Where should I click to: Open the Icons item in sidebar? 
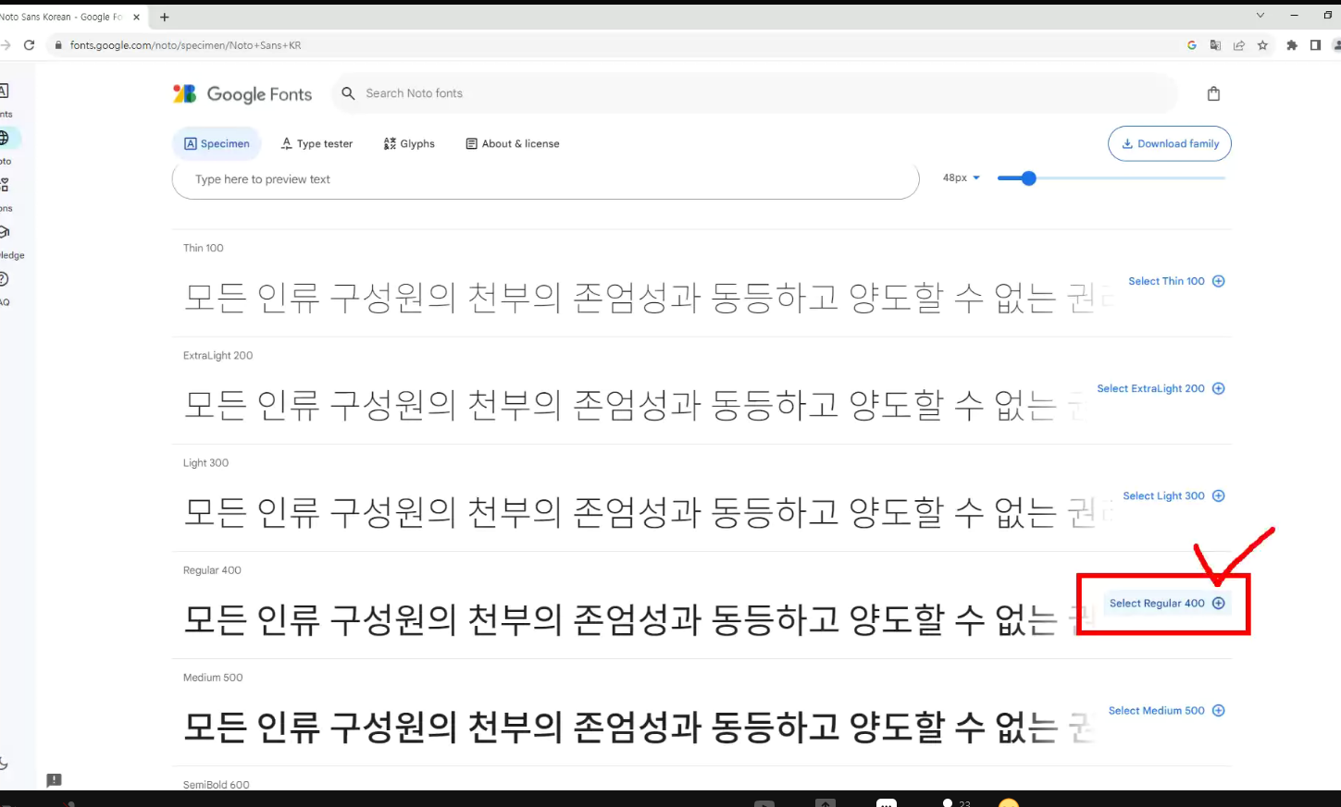[5, 185]
